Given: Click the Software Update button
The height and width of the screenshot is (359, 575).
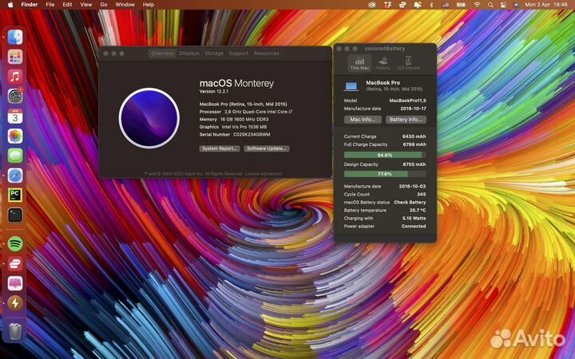Looking at the screenshot, I should tap(267, 148).
